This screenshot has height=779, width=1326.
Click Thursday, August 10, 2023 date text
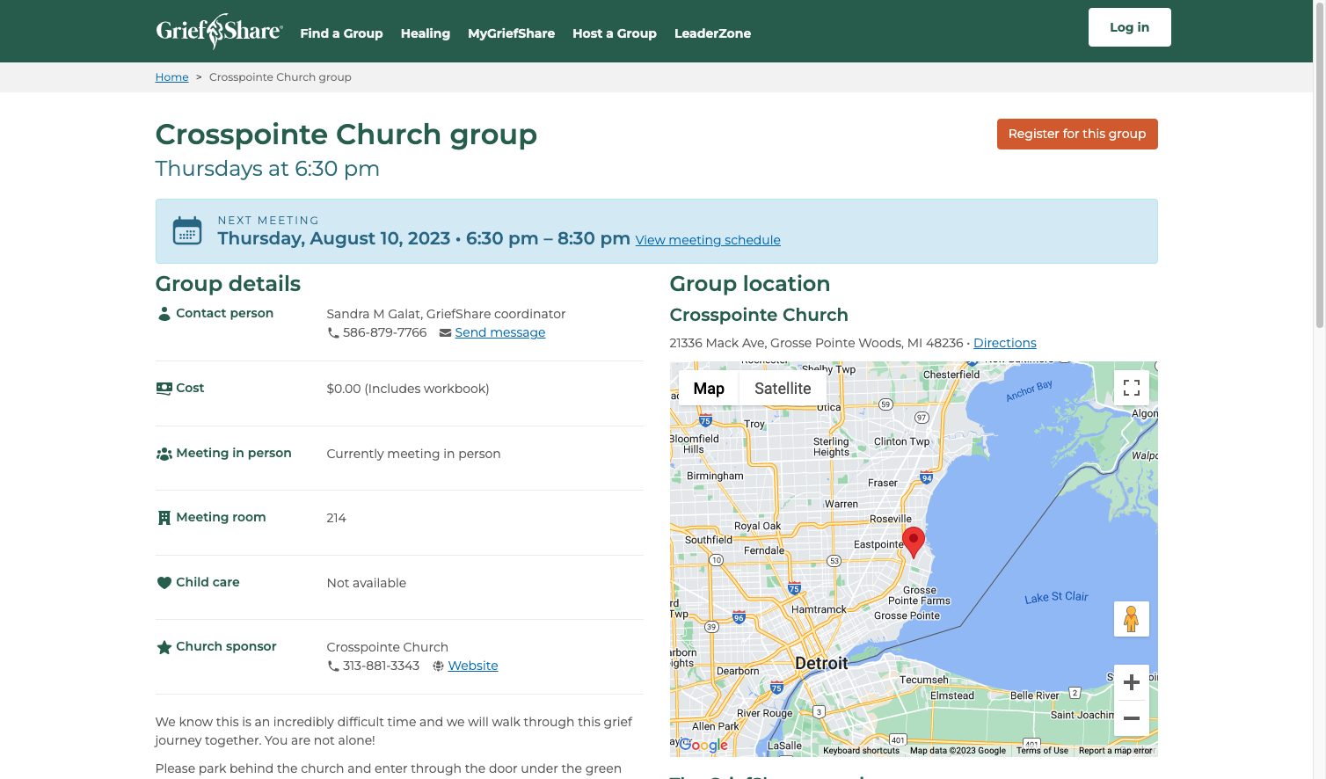pos(334,238)
